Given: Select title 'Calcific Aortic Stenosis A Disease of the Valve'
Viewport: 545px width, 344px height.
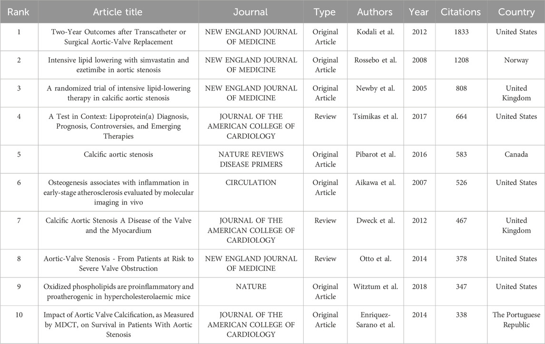Looking at the screenshot, I should tap(119, 225).
